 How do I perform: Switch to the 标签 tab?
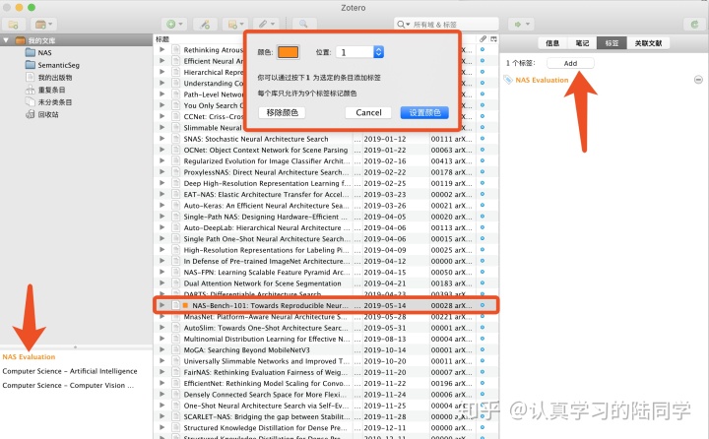click(x=612, y=43)
